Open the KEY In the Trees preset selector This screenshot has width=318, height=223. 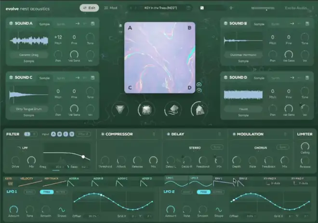coord(160,8)
